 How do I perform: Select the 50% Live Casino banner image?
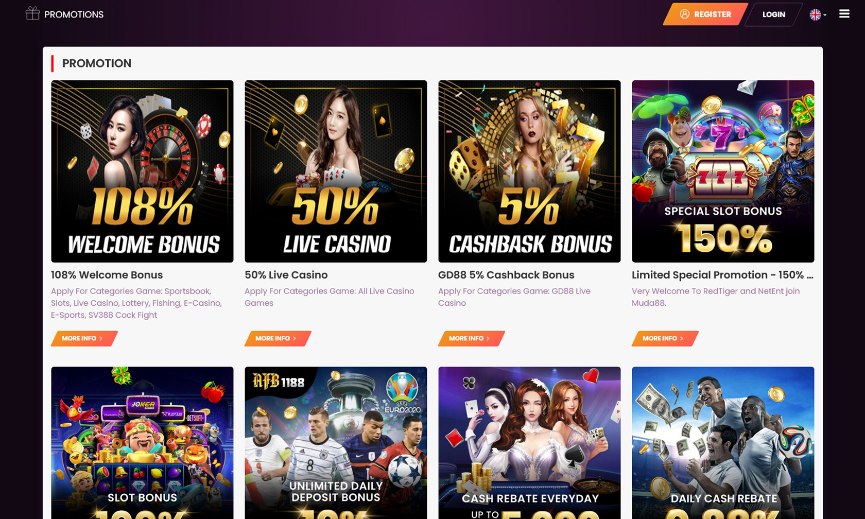tap(336, 171)
